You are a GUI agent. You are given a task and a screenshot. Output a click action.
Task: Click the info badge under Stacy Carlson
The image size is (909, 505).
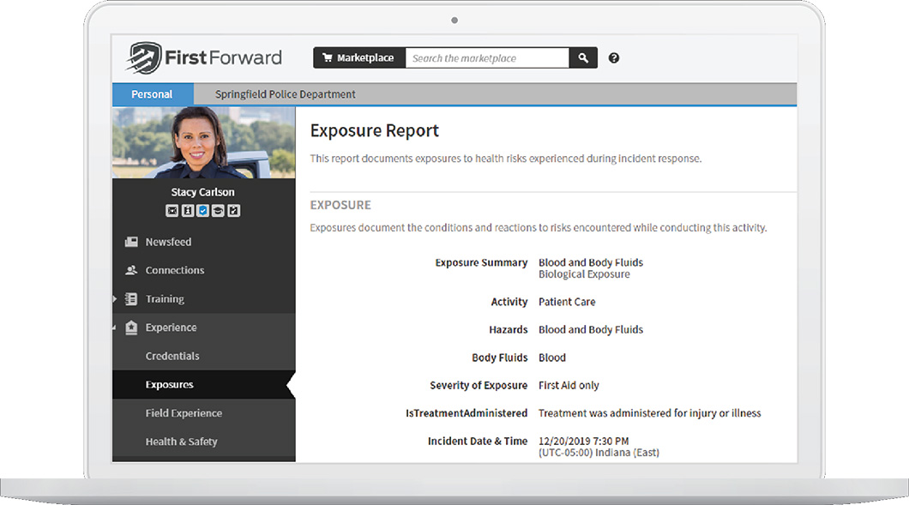(187, 211)
